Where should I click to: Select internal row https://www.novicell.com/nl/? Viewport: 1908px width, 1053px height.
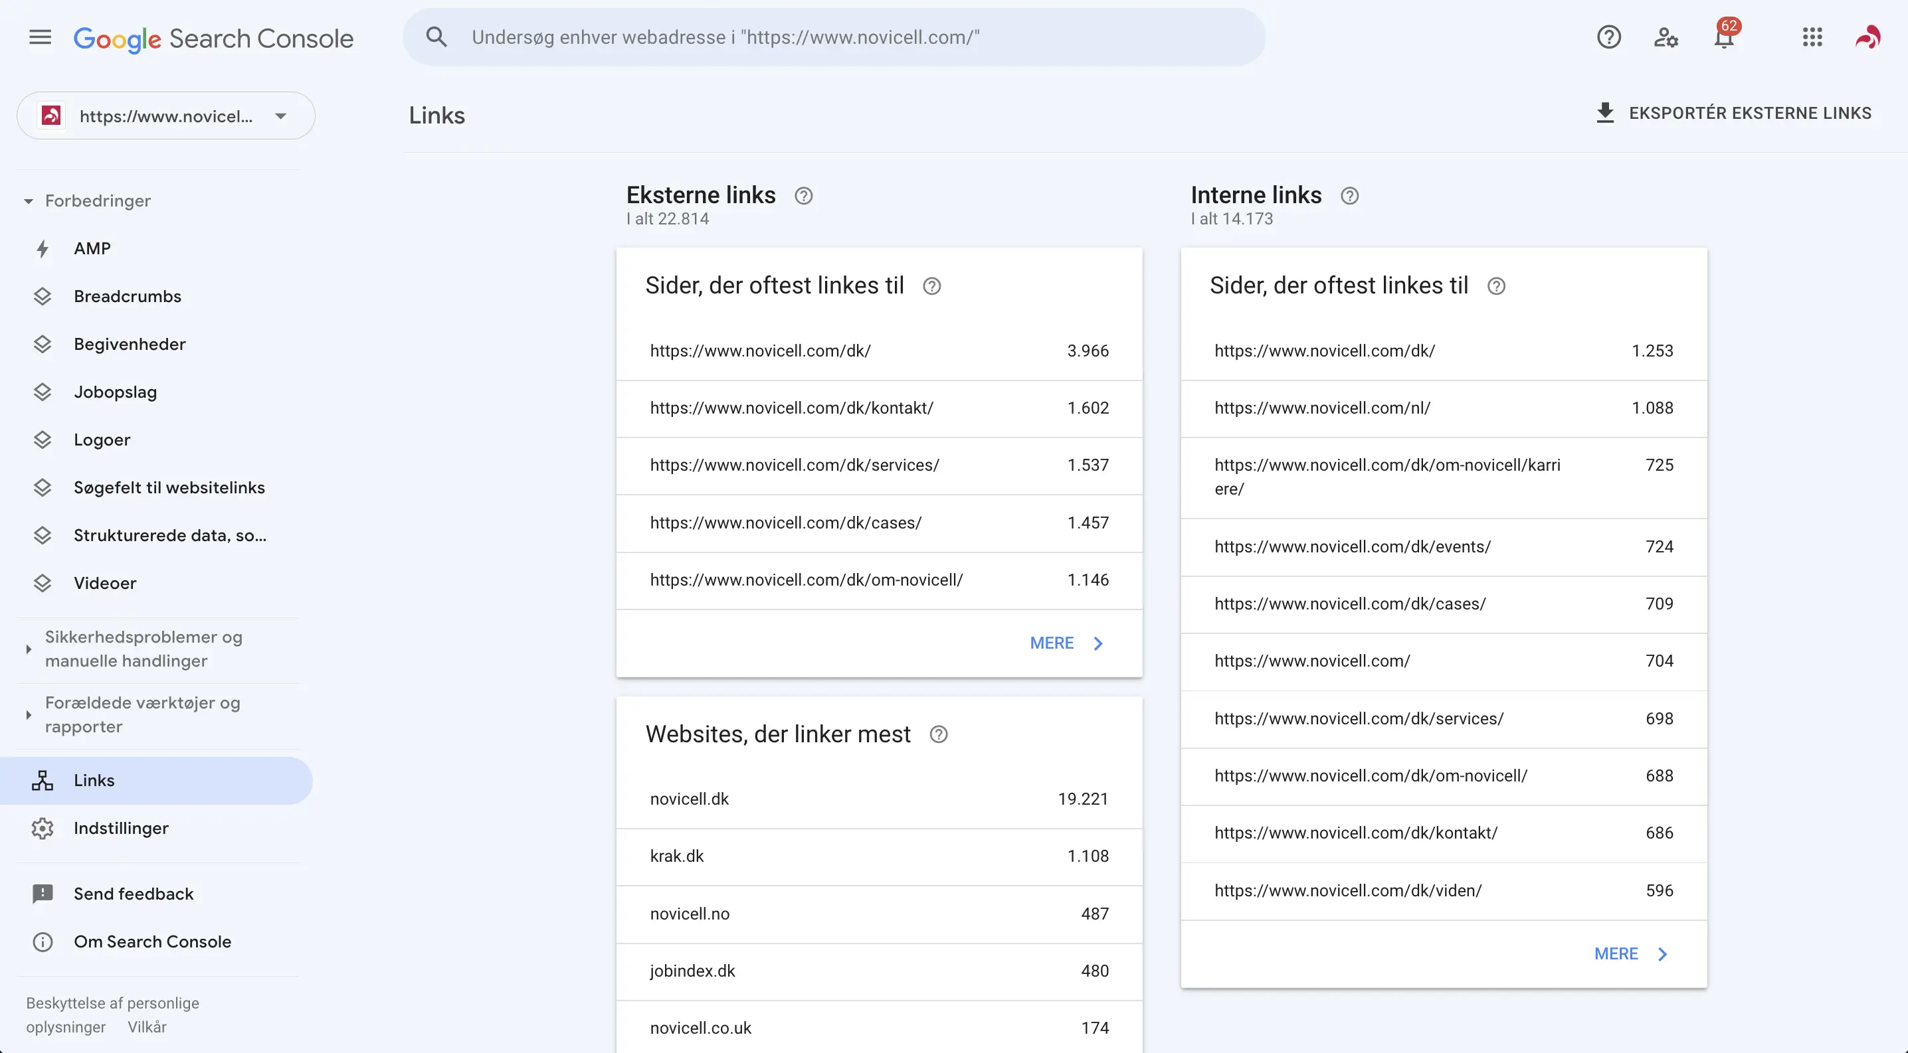1444,408
